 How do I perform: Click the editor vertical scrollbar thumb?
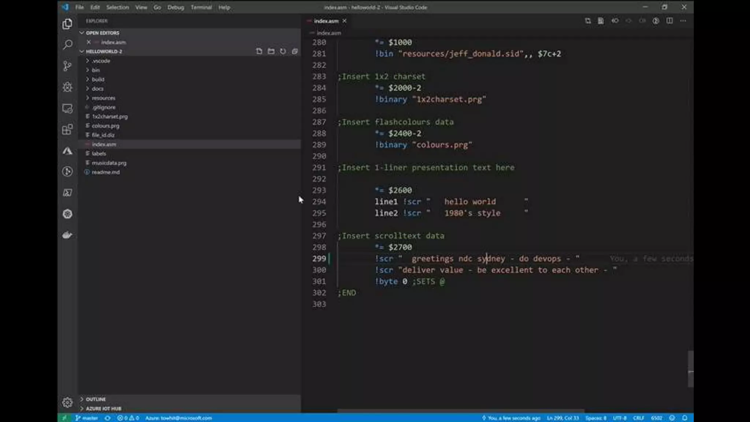pyautogui.click(x=690, y=369)
